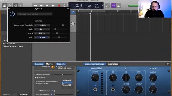Open the LCD display mode dropdown arrow
Screen dimensions: 172x96
pyautogui.click(x=103, y=5)
